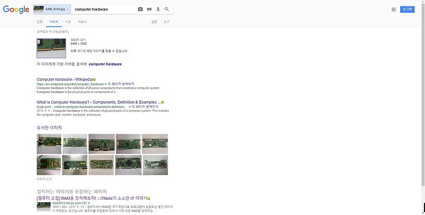
Task: Open the 도구 search tools
Action: pyautogui.click(x=166, y=22)
